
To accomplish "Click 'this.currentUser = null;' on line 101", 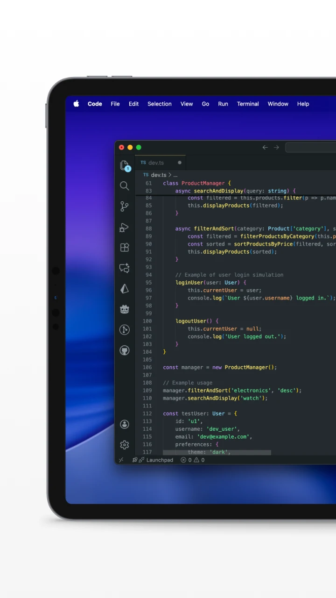I will click(225, 328).
